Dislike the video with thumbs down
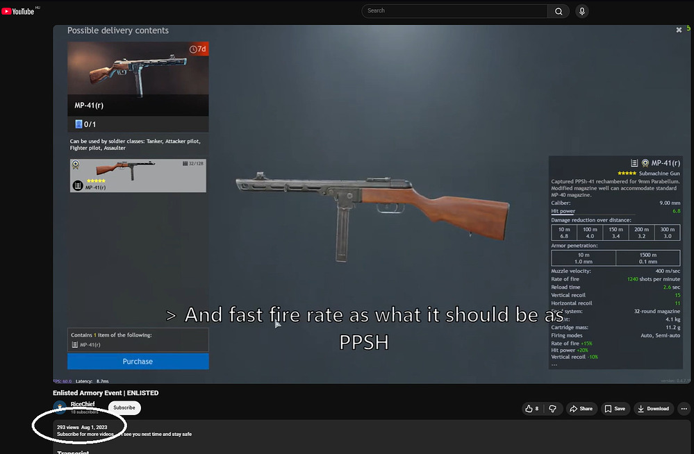The width and height of the screenshot is (694, 454). (552, 408)
